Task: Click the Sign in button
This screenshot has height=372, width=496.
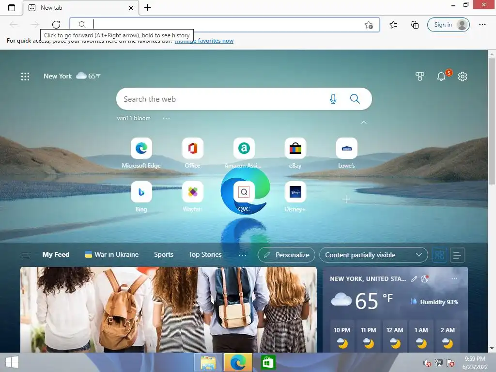Action: coord(448,25)
